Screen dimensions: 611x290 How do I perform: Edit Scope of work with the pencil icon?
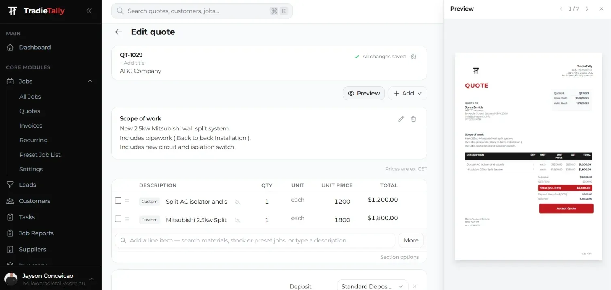tap(401, 119)
